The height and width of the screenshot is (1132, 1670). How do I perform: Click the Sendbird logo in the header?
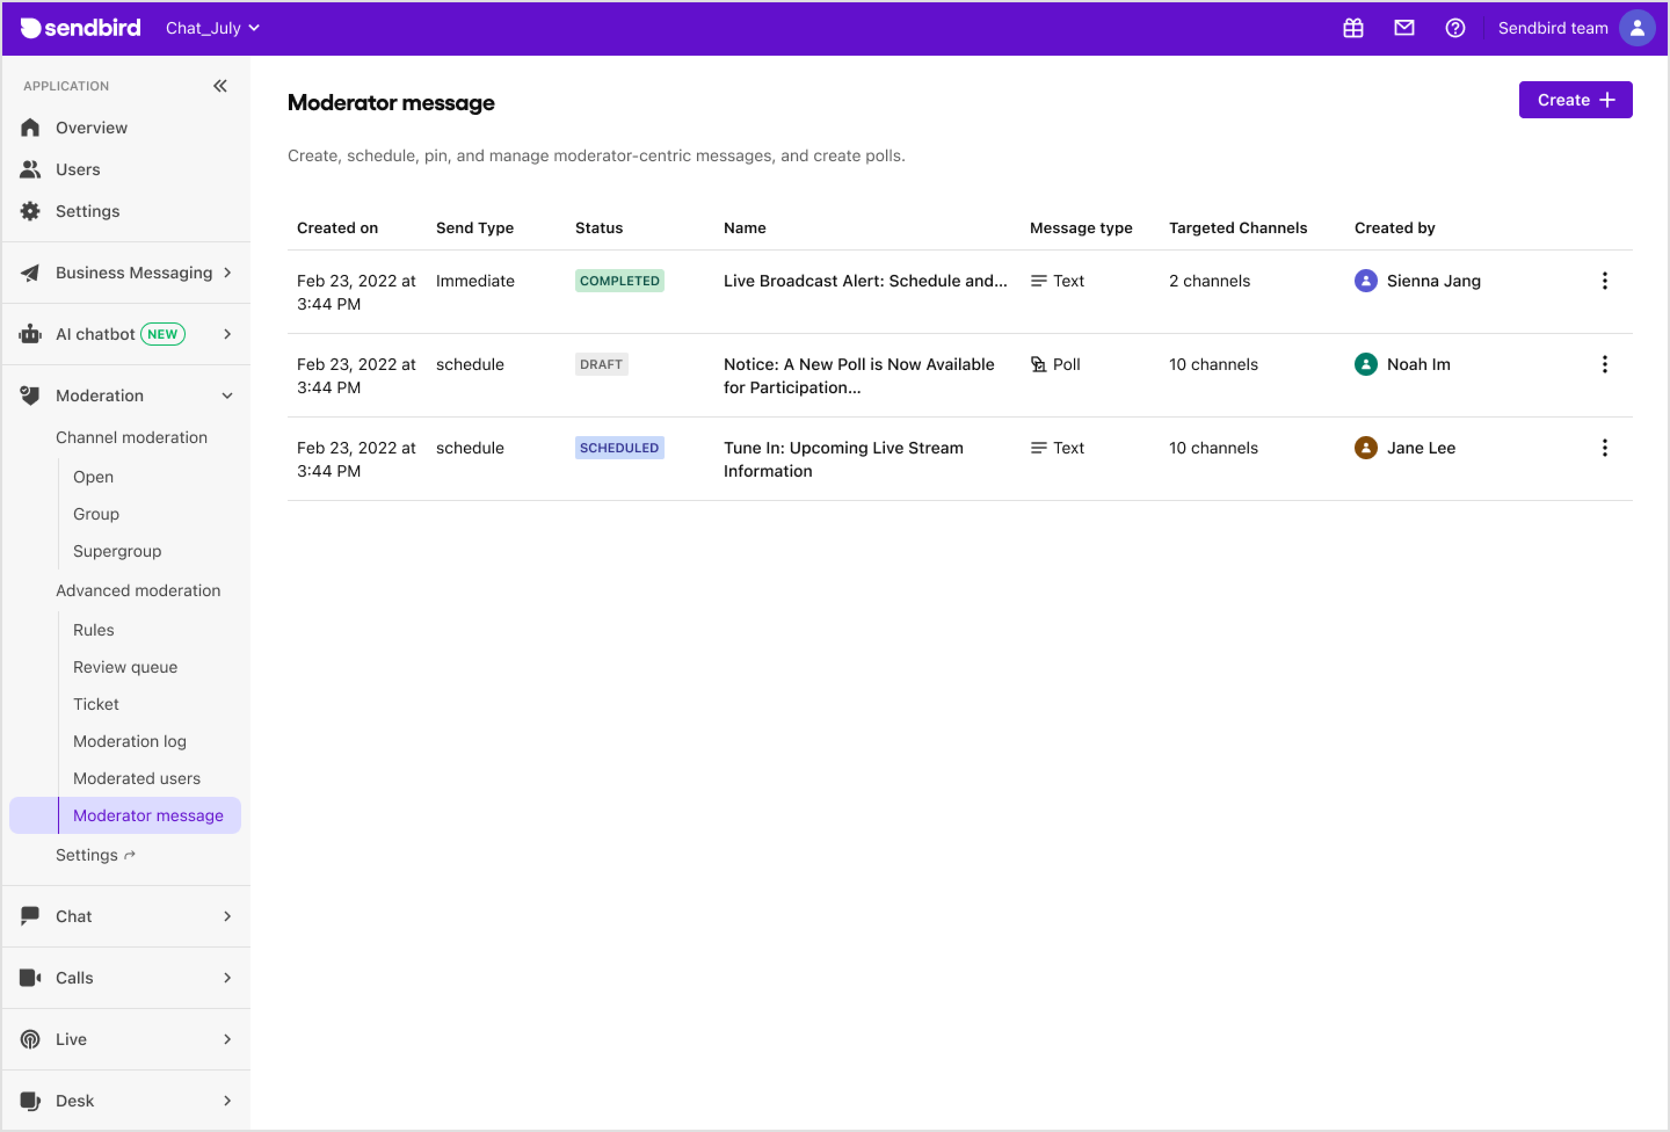tap(79, 28)
